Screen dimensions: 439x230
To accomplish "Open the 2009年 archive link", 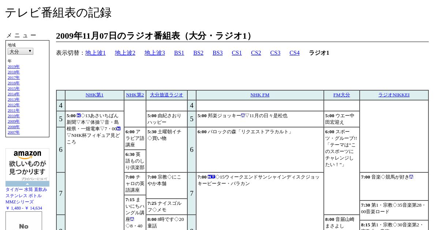I will pyautogui.click(x=14, y=121).
